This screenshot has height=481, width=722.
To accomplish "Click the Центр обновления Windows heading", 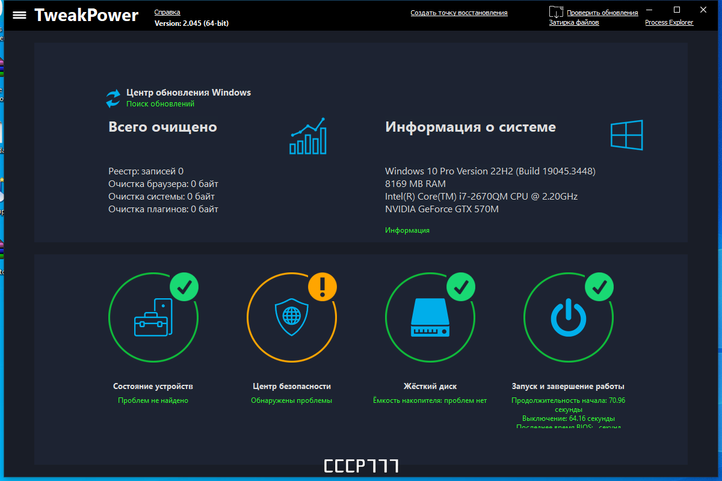I will point(188,93).
